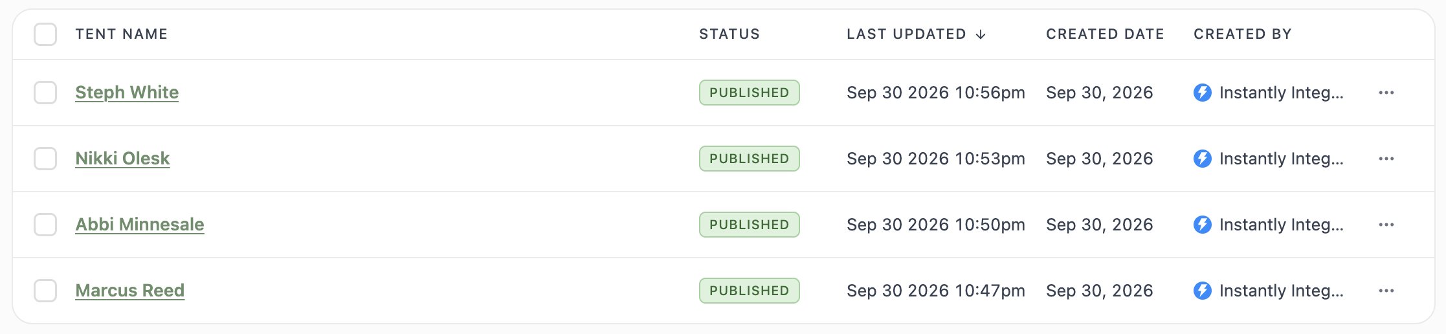Open the three-dot menu for Marcus Reed
Screen dimensions: 1446x334
pyautogui.click(x=1386, y=291)
